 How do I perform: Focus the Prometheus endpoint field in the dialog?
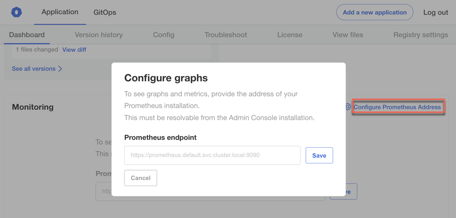click(212, 155)
